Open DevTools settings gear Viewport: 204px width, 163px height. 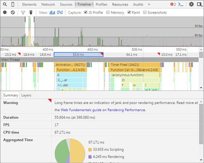click(191, 4)
